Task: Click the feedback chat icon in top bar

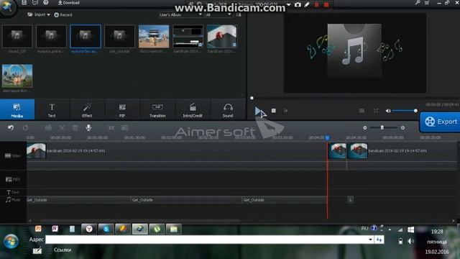Action: click(x=35, y=3)
